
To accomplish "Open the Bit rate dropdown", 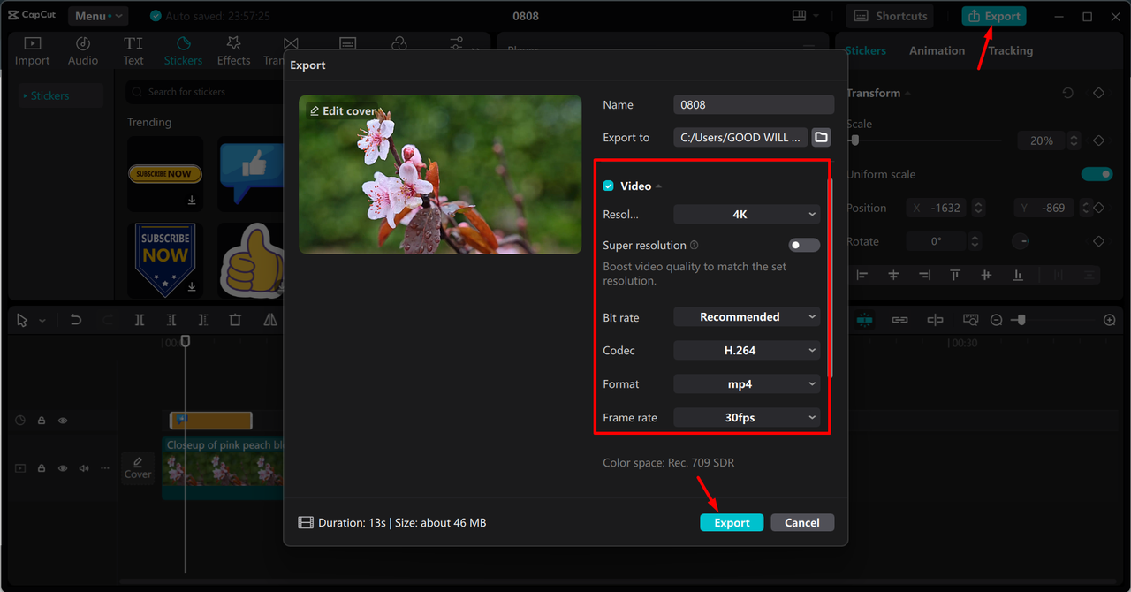I will point(747,316).
